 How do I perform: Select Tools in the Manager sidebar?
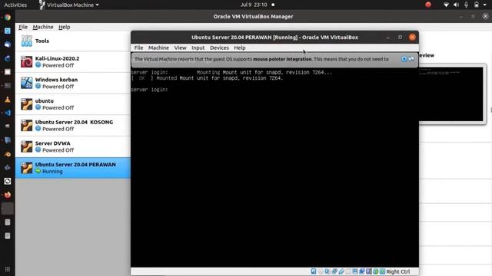click(x=73, y=41)
